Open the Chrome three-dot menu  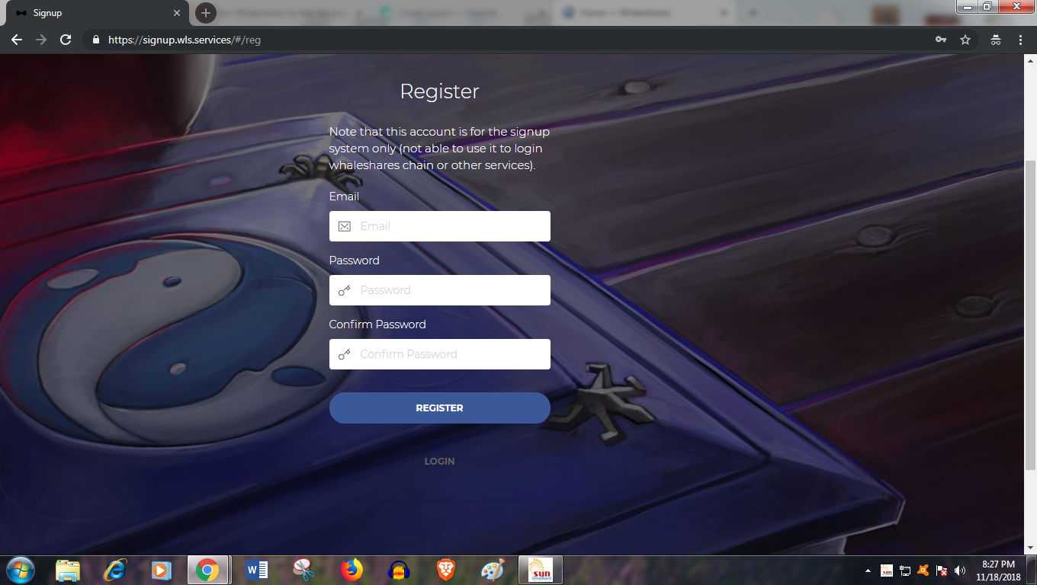(1020, 40)
